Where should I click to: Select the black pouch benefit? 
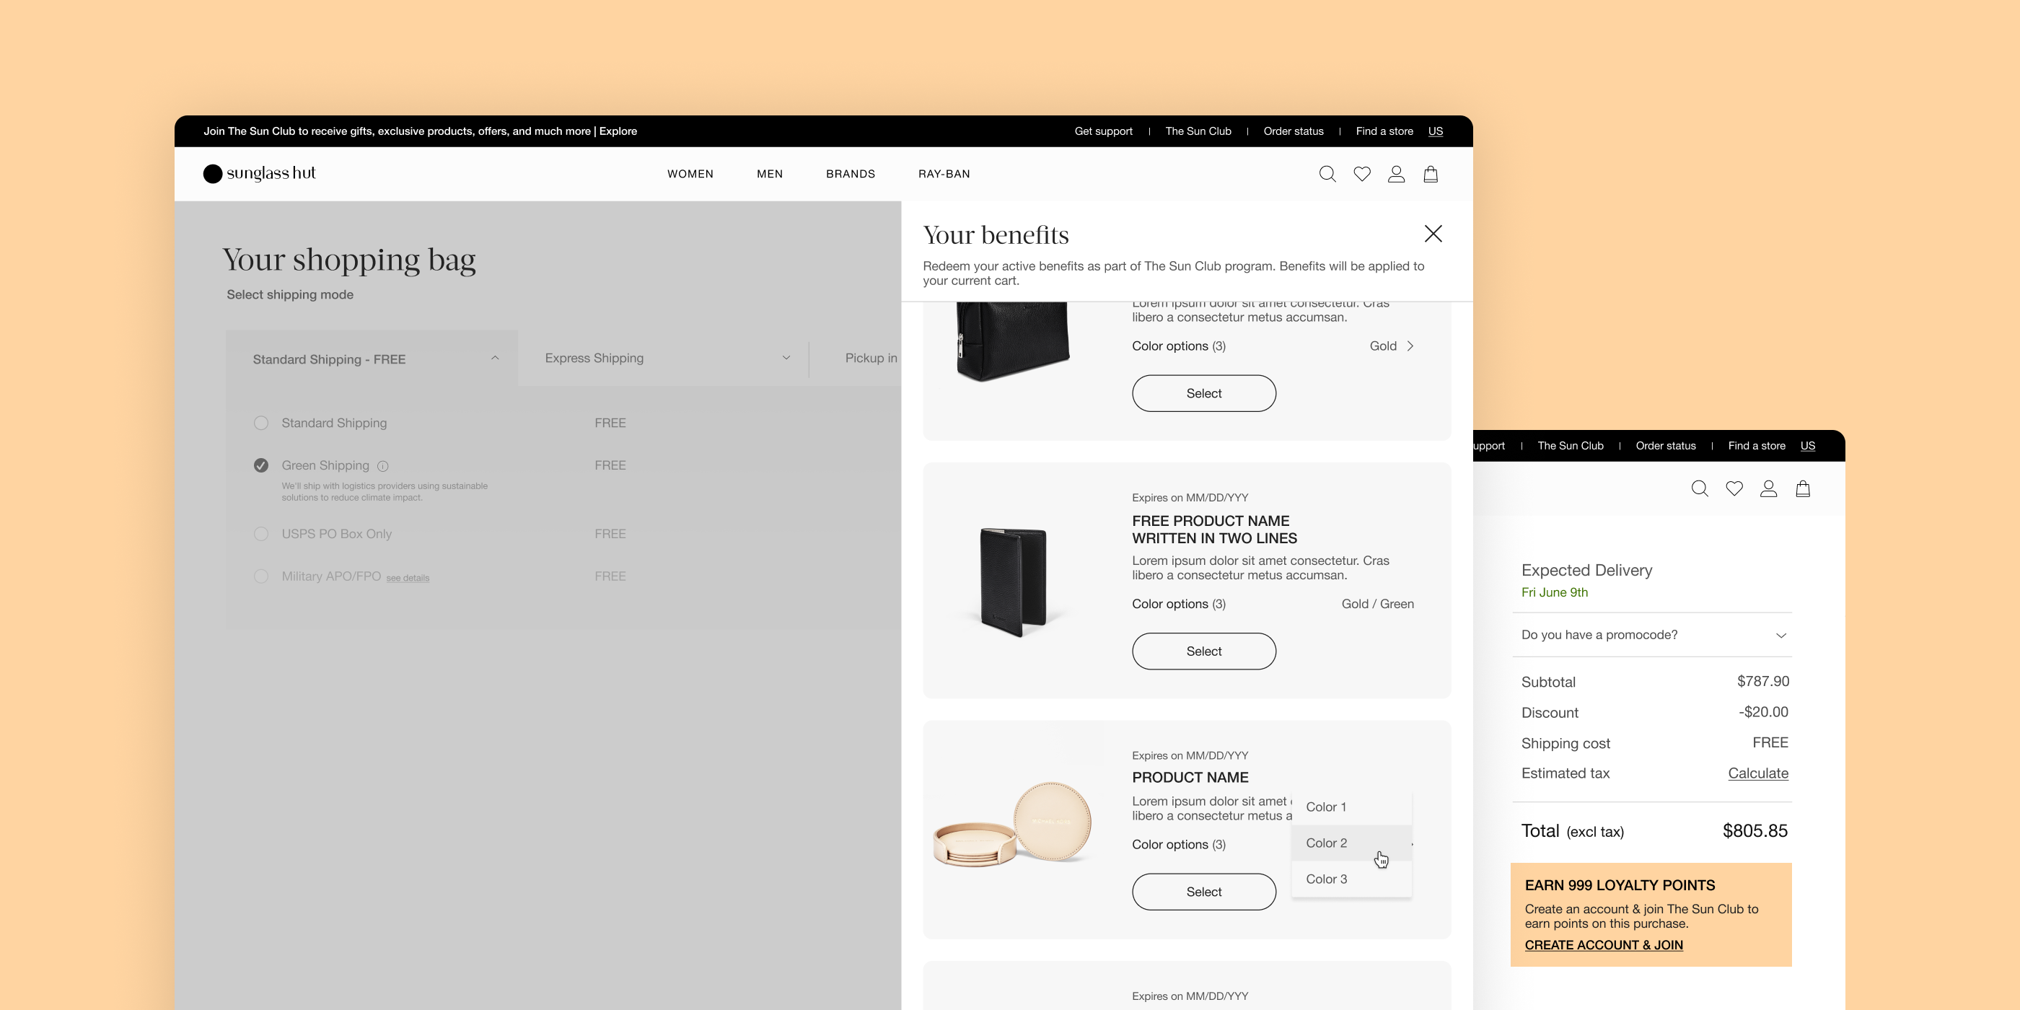pyautogui.click(x=1203, y=393)
